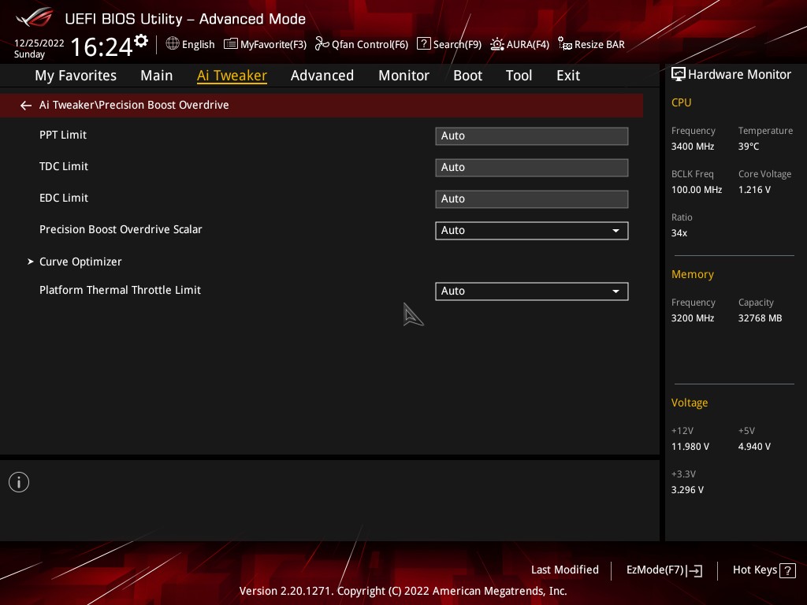Click the 12/25/2022 date text
The height and width of the screenshot is (605, 807).
click(x=39, y=43)
